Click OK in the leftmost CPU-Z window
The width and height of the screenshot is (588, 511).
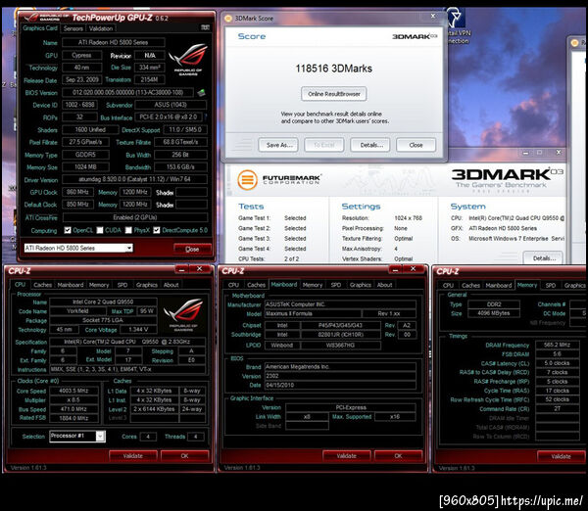[x=185, y=456]
